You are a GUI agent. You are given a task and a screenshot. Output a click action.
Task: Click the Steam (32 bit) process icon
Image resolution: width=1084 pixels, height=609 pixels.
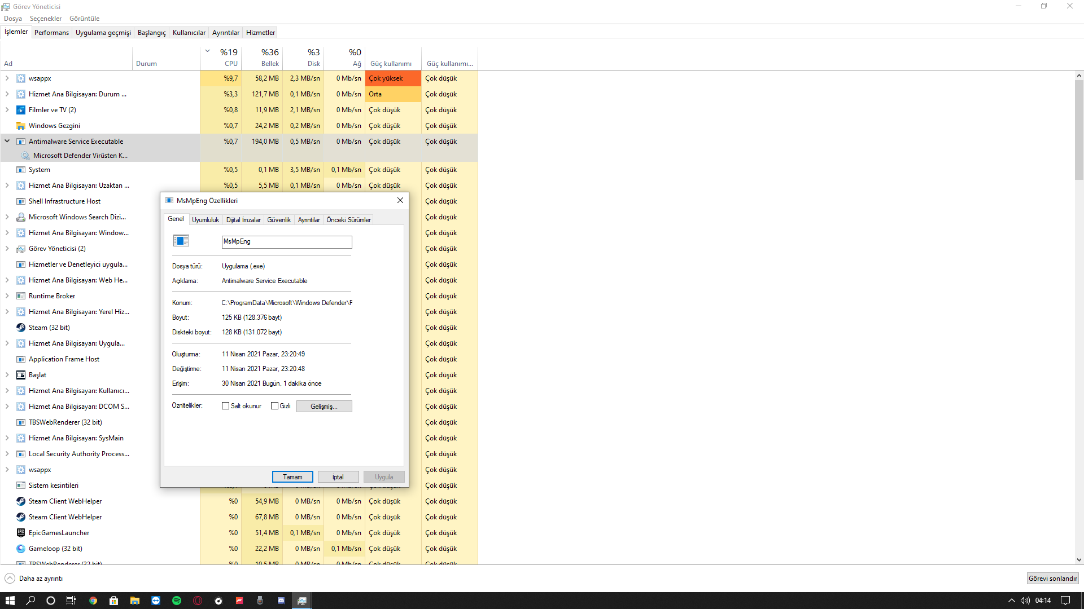point(21,328)
